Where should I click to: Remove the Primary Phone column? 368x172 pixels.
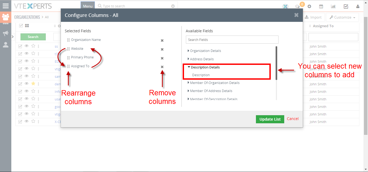tap(162, 58)
